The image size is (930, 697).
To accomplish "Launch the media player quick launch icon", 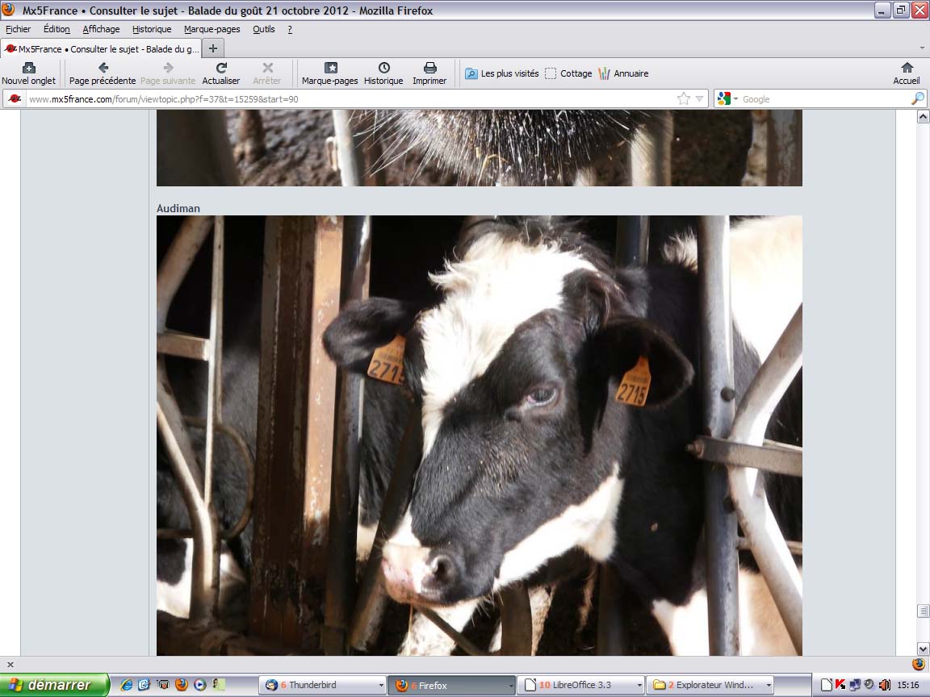I will tap(200, 685).
